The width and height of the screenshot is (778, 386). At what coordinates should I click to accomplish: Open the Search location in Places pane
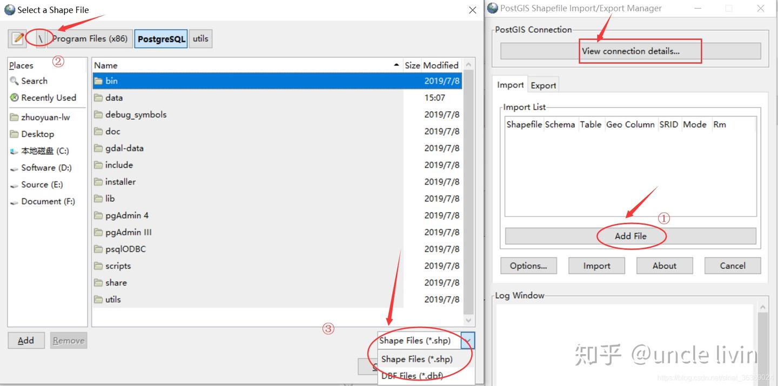[33, 80]
